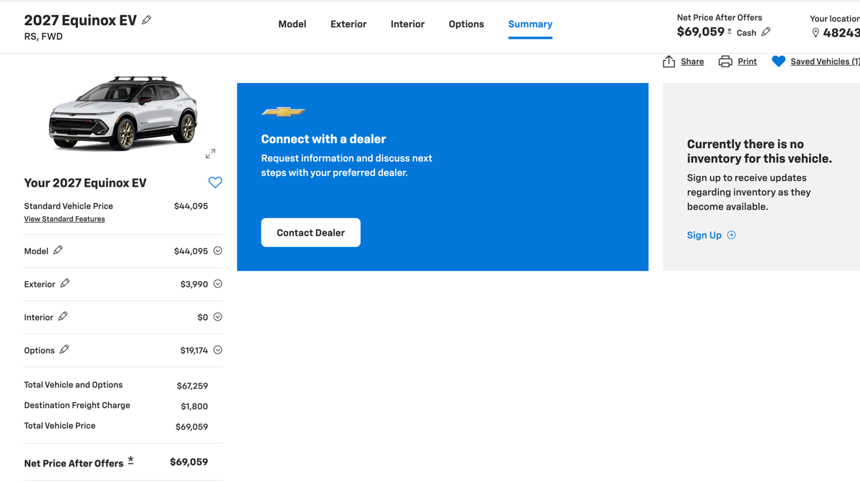Click the Chevrolet bowtie logo
The image size is (860, 483).
point(284,112)
